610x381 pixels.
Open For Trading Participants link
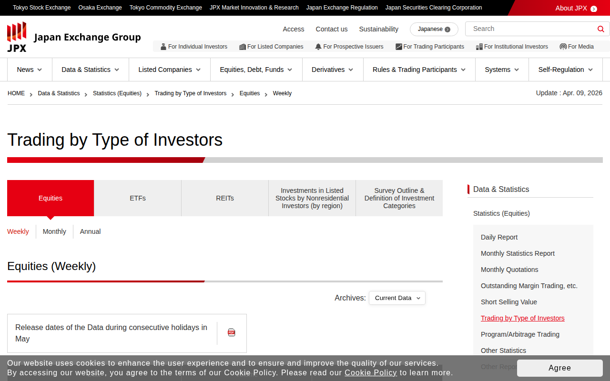[430, 47]
